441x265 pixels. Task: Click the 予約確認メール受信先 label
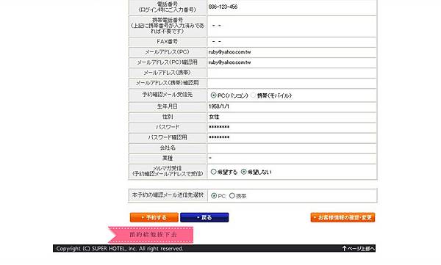pos(168,95)
